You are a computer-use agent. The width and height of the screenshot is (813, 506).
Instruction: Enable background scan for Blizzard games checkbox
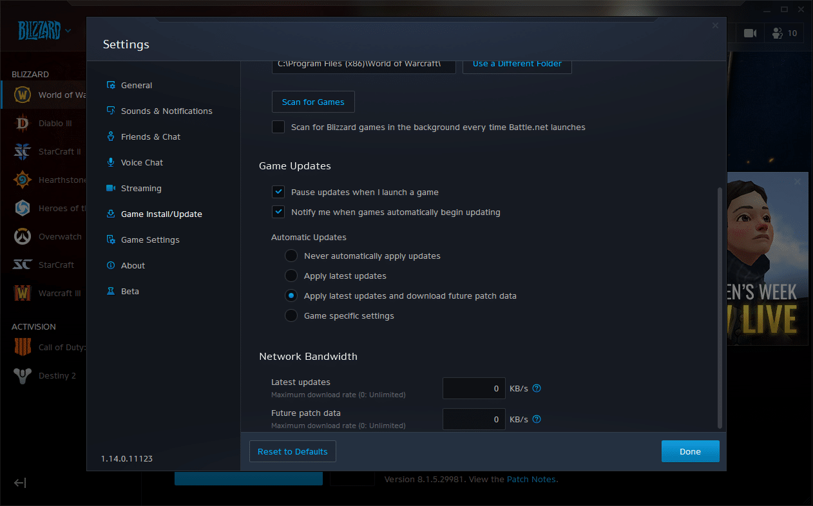[278, 127]
